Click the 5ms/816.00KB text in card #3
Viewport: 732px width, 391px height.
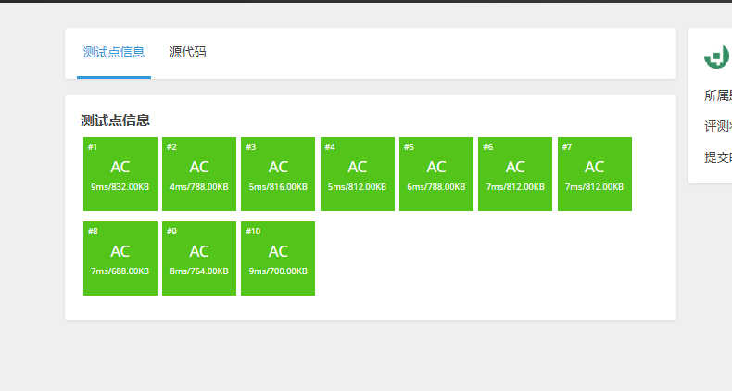278,187
